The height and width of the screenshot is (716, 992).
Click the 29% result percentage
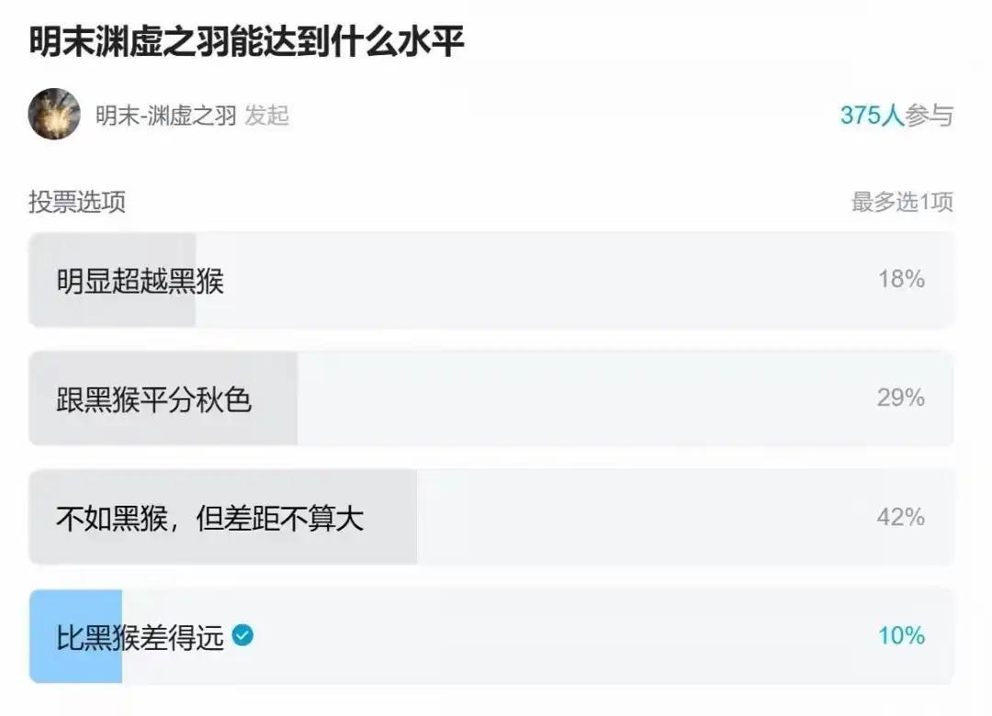pos(900,398)
